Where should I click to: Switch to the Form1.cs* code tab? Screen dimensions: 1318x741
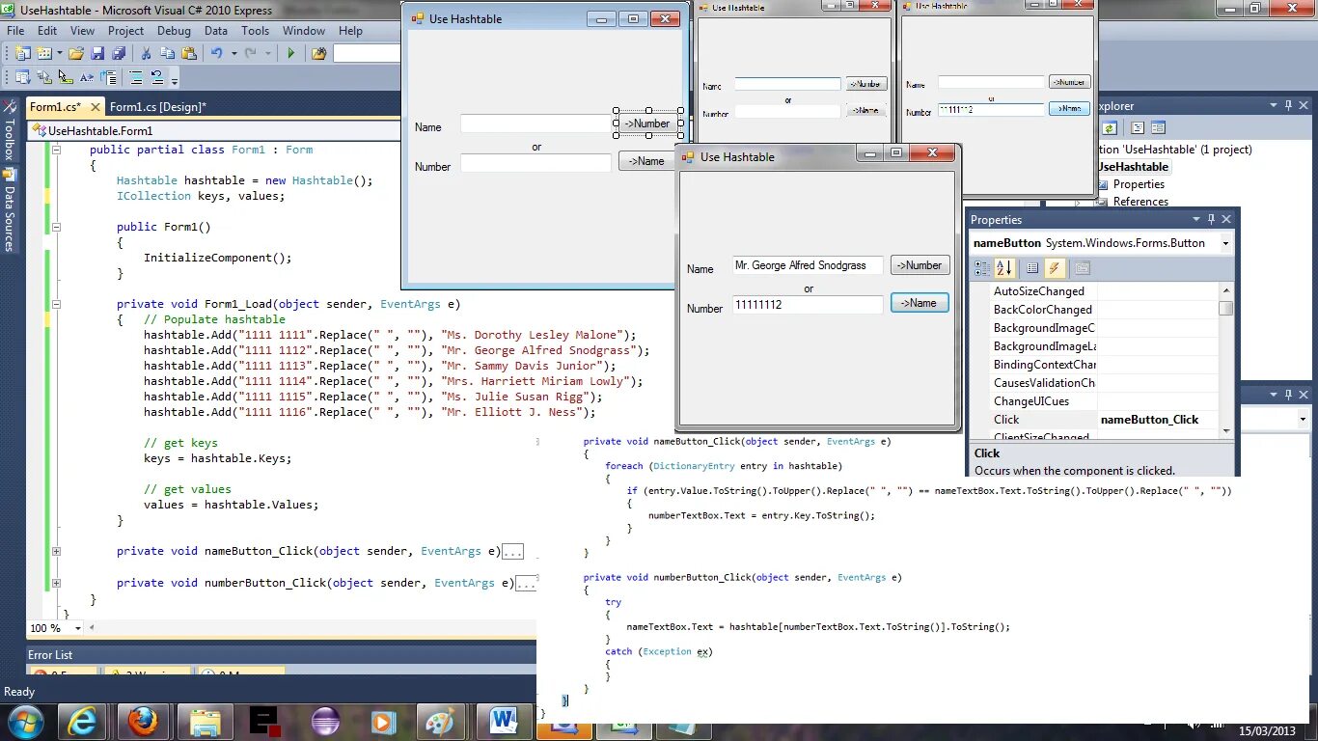(x=54, y=106)
